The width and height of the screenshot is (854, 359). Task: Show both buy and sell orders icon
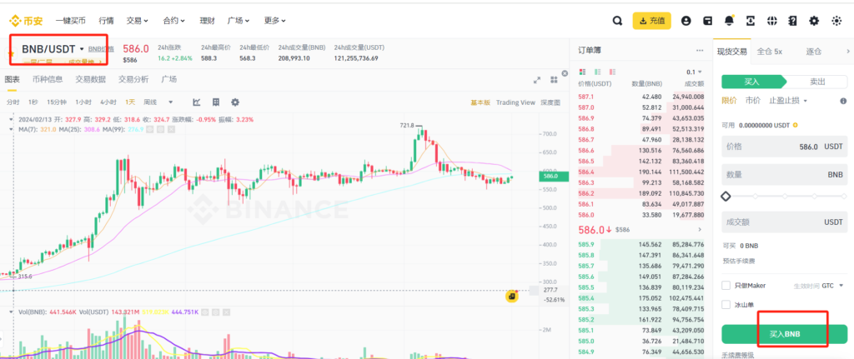pyautogui.click(x=583, y=72)
